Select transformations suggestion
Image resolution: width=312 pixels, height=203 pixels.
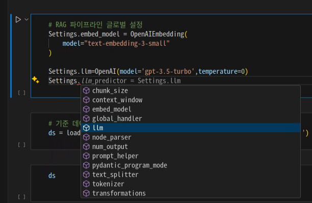pyautogui.click(x=191, y=193)
